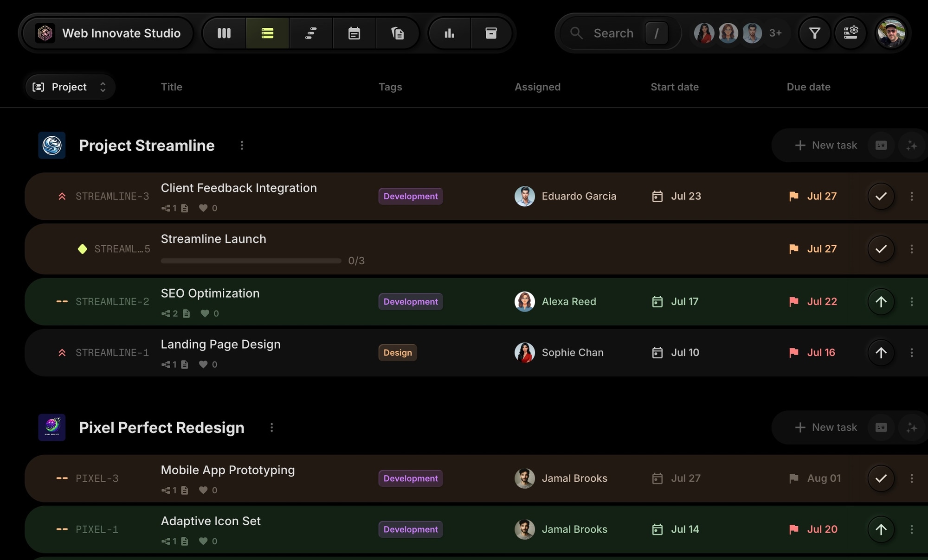Open more options for Client Feedback Integration

[x=912, y=196]
